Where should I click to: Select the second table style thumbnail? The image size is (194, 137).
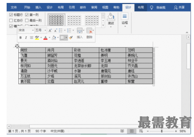pos(74,20)
